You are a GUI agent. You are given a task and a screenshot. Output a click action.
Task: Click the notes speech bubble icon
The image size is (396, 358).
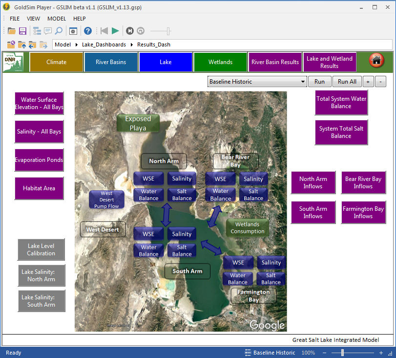48,31
